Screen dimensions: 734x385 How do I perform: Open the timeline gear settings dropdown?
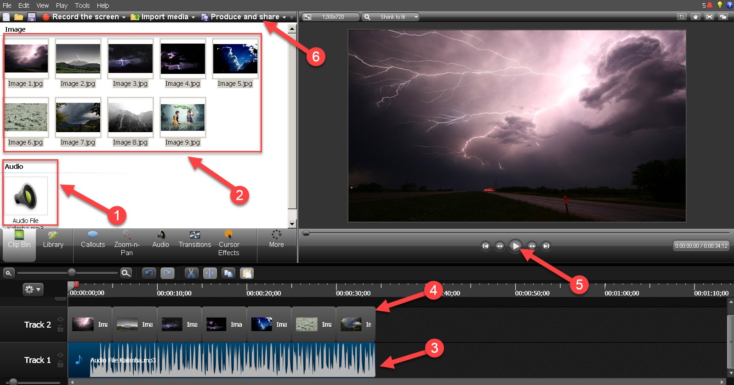click(x=33, y=290)
